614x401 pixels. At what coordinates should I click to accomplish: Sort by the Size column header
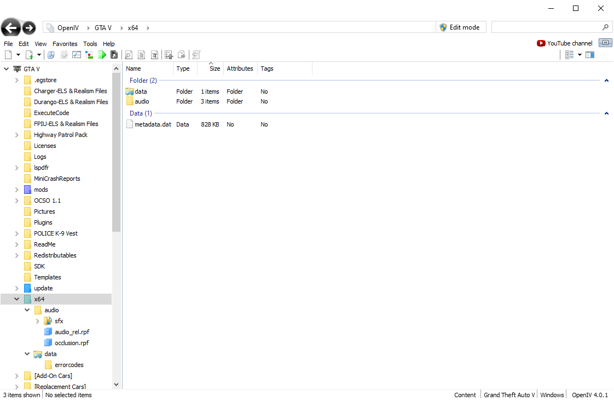[x=210, y=68]
